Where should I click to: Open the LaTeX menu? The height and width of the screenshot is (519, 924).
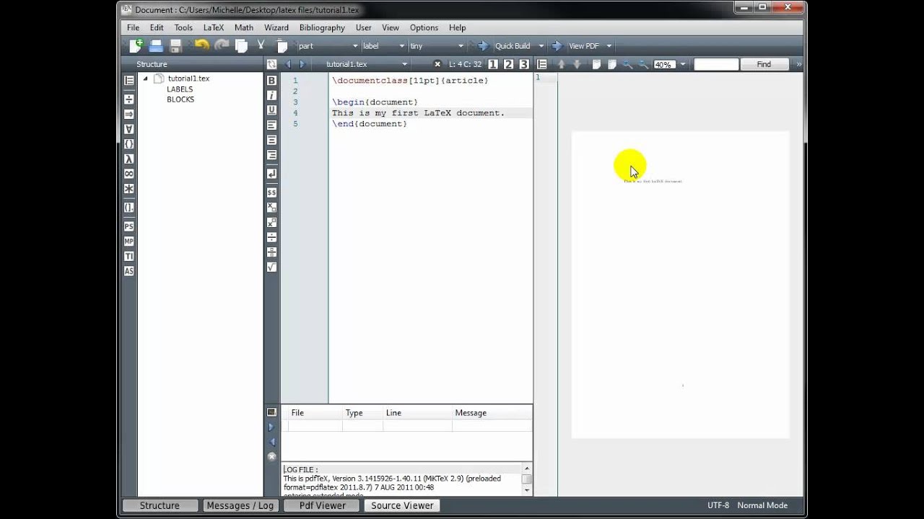(213, 27)
